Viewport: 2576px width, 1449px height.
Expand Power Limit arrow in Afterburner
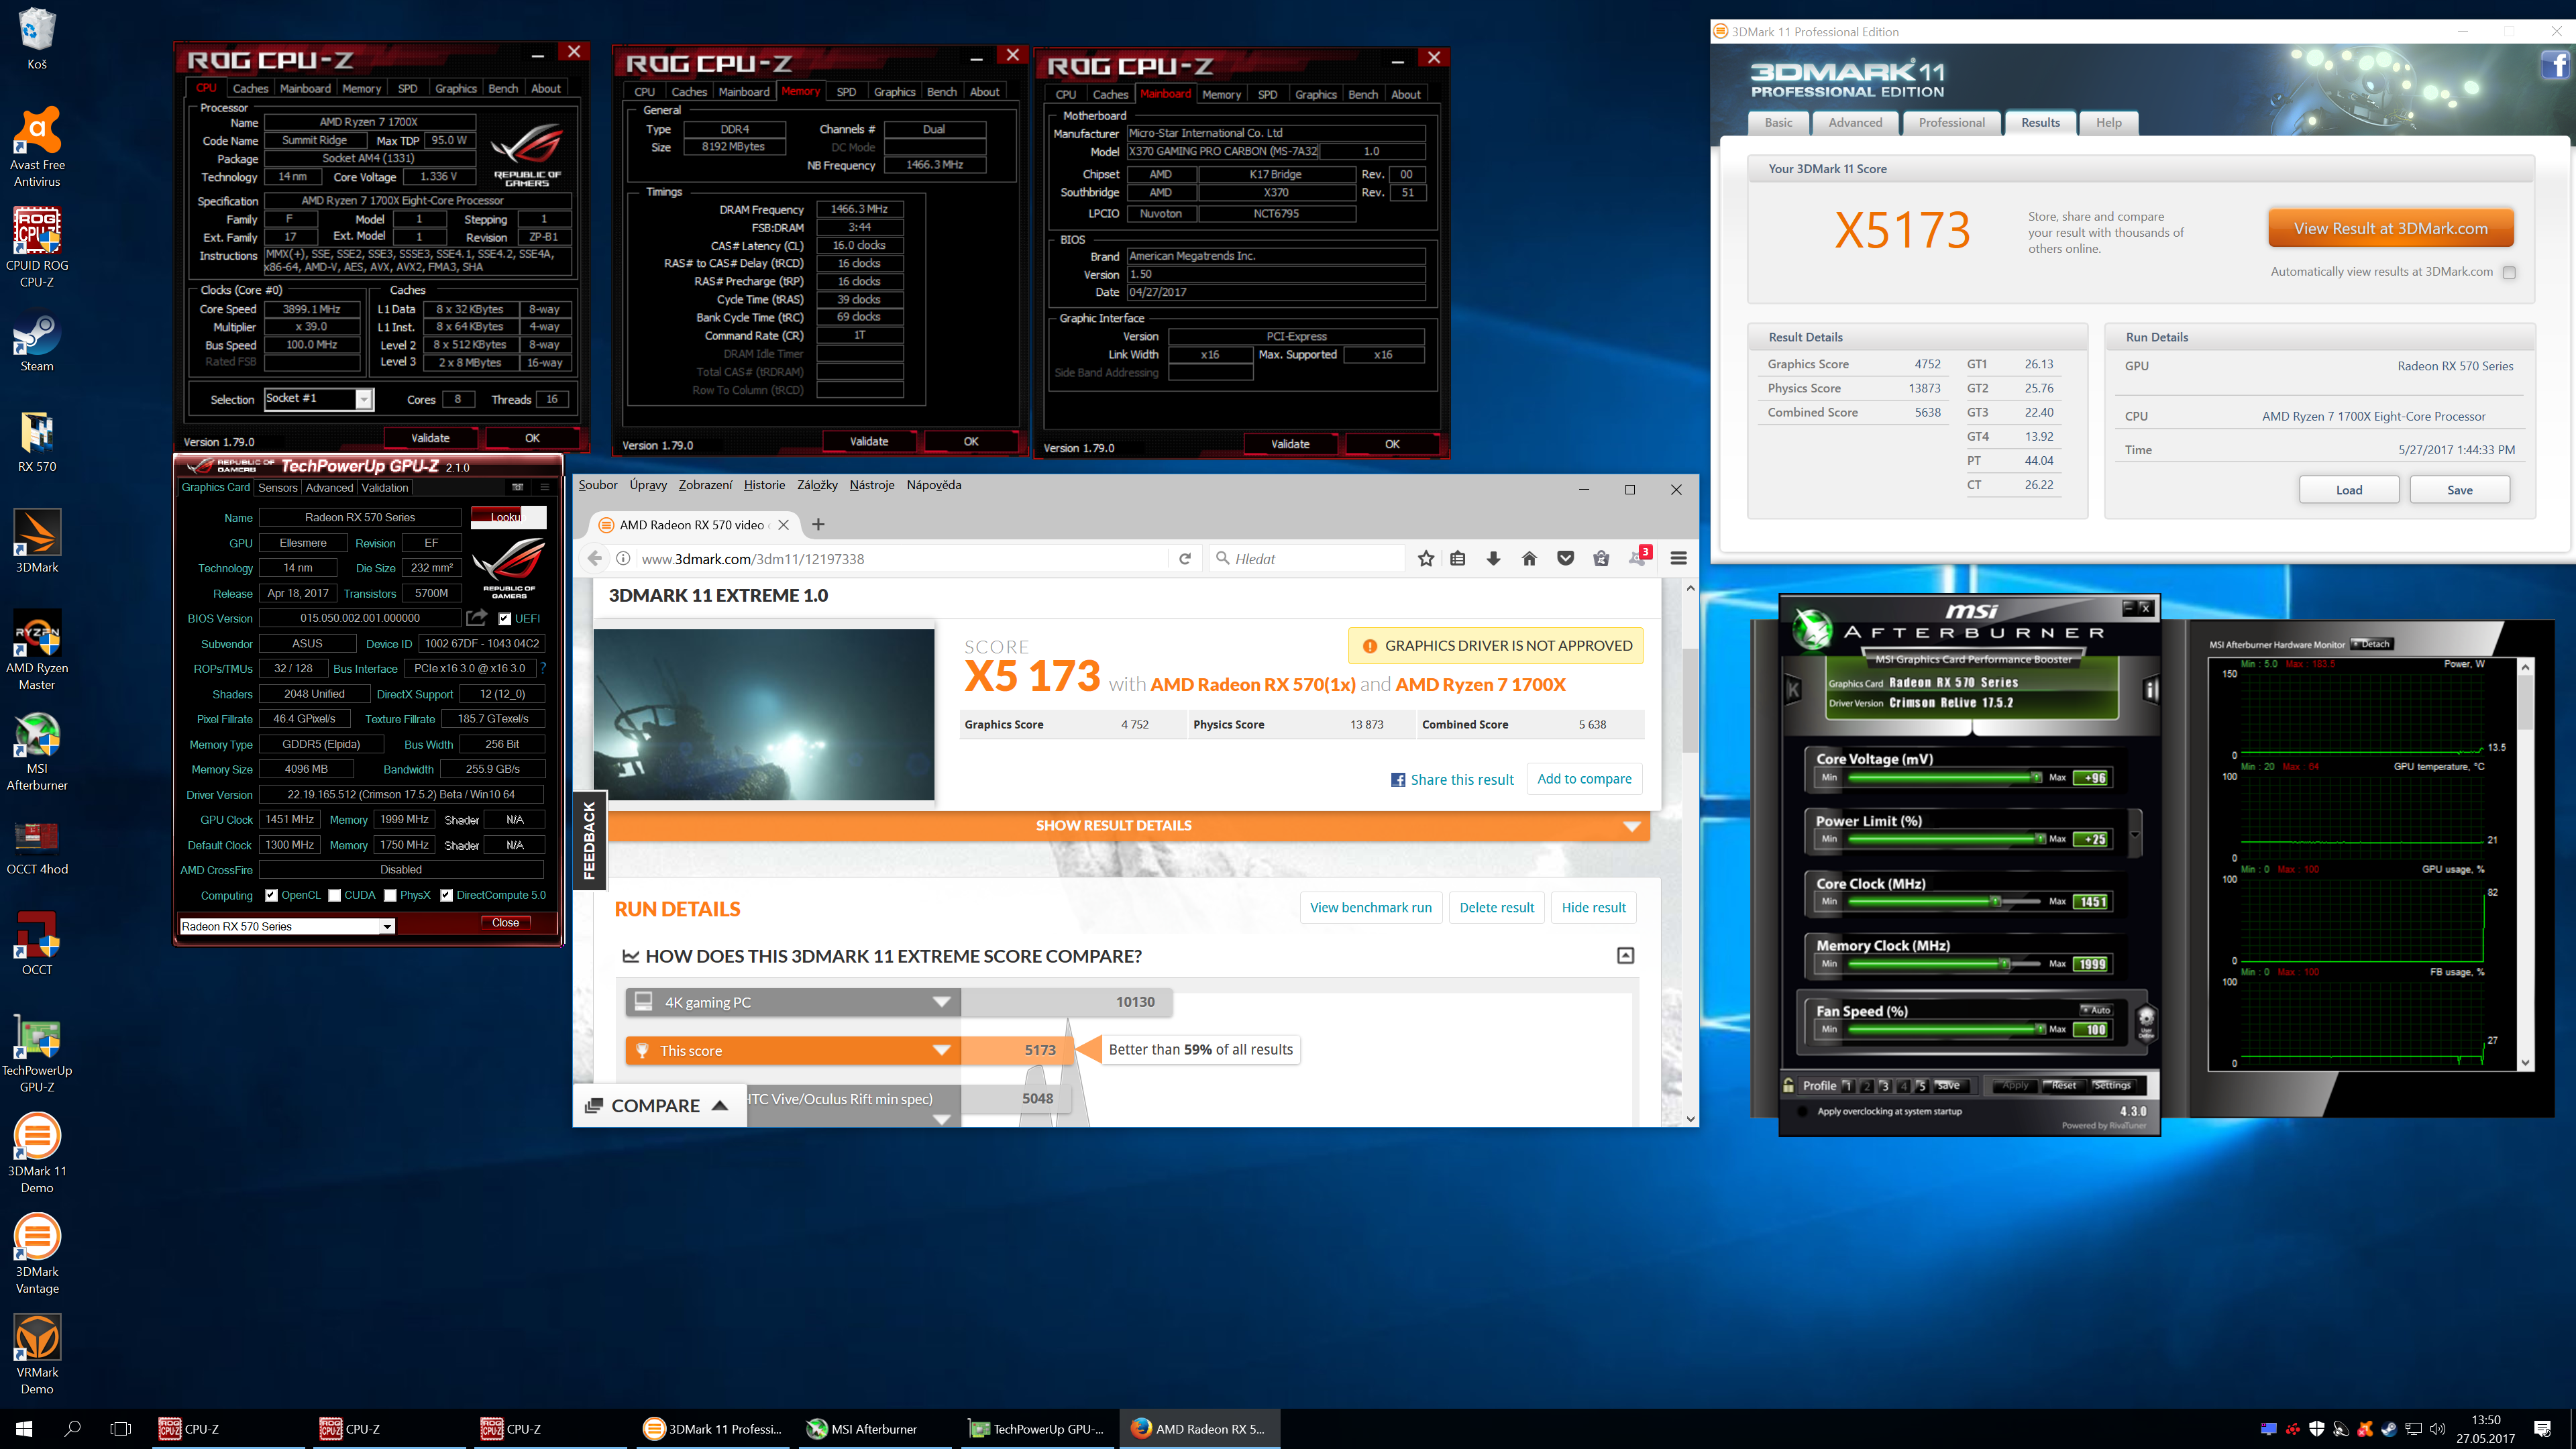2135,834
